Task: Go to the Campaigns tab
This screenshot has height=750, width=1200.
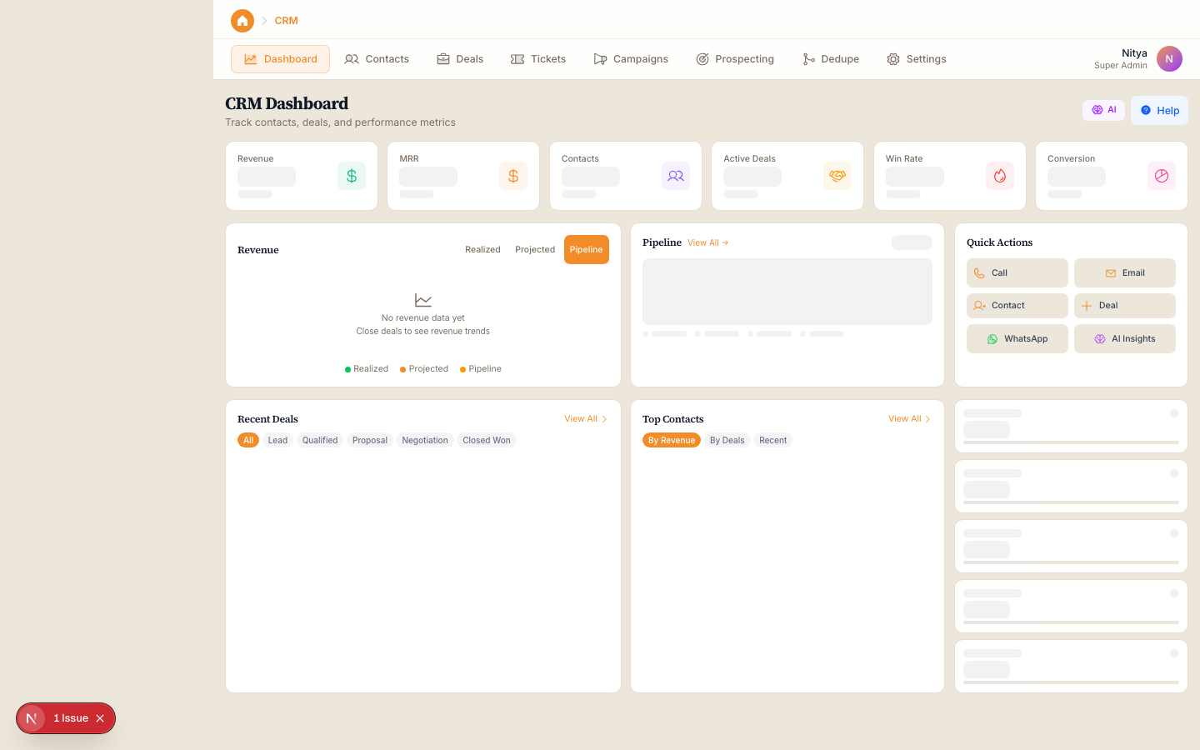Action: click(631, 59)
